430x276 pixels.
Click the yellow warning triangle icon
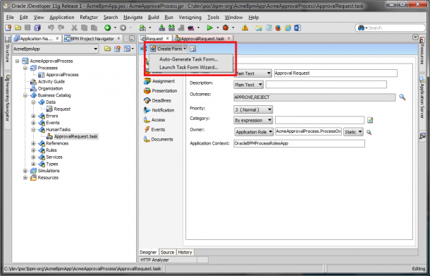pyautogui.click(x=245, y=28)
